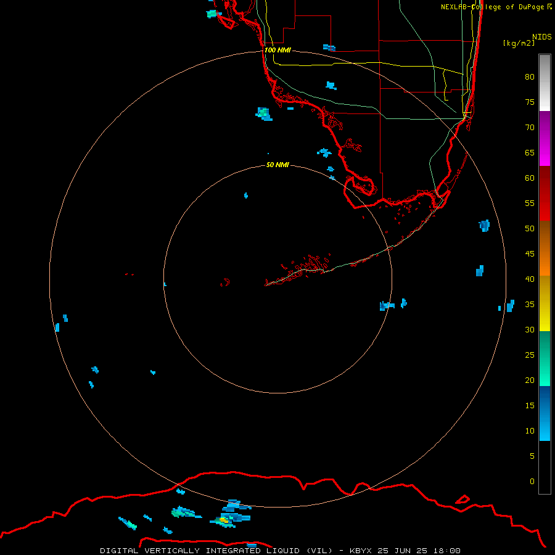
Task: Click the yellow-core storm cell near the Cuban coast
Action: [x=224, y=520]
